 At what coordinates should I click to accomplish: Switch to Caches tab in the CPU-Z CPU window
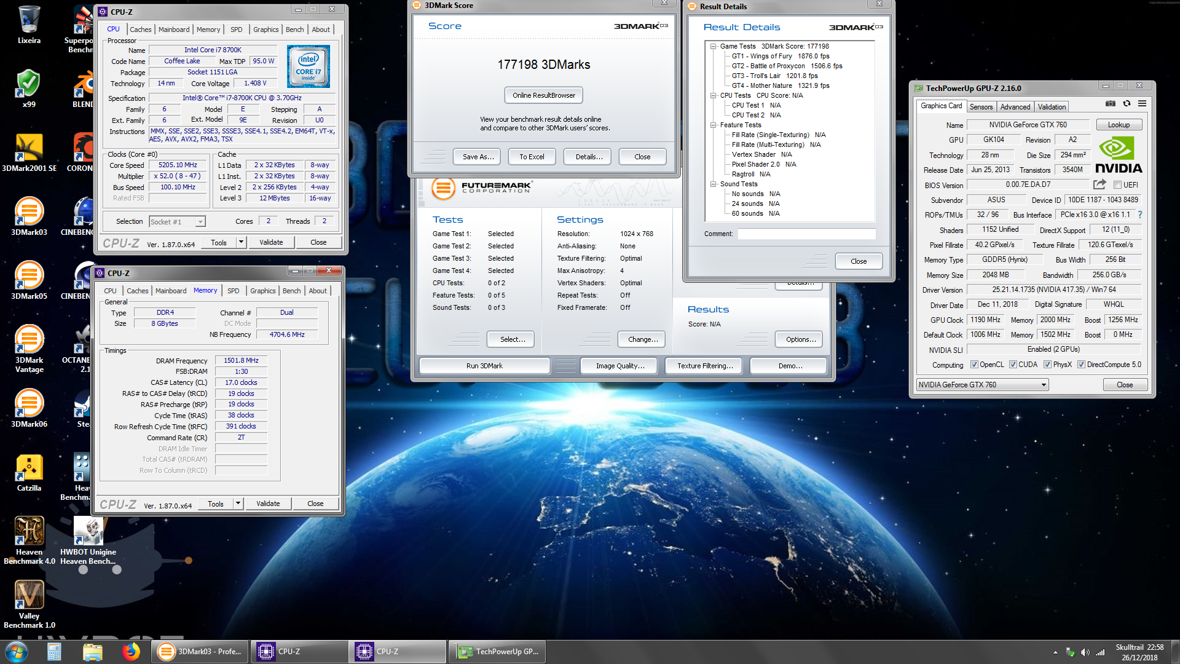(x=140, y=30)
